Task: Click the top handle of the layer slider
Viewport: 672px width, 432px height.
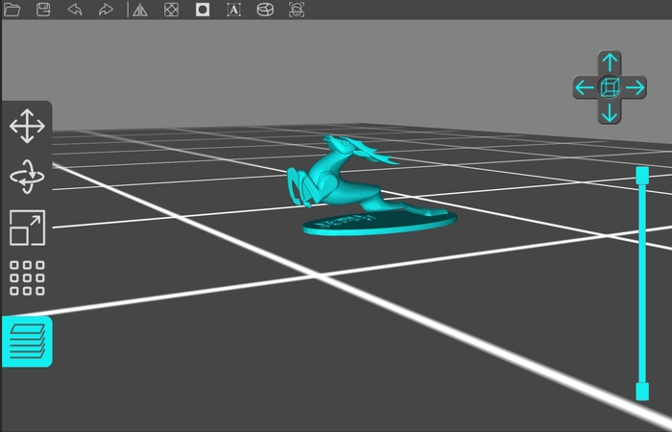Action: click(642, 176)
